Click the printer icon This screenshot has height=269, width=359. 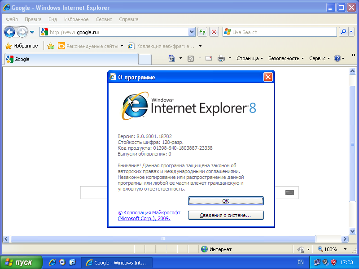221,59
